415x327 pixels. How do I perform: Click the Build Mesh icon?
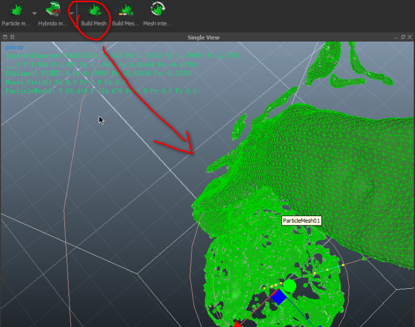point(94,10)
